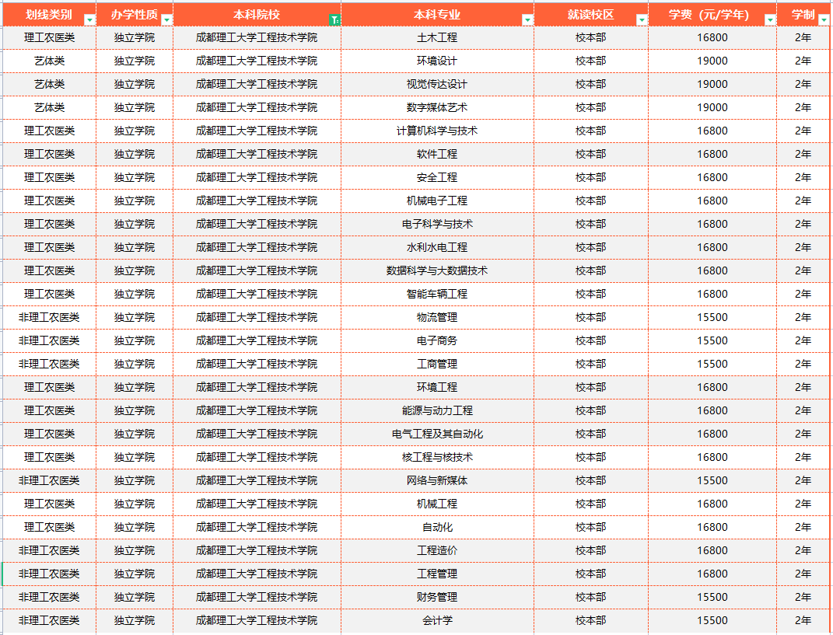Image resolution: width=833 pixels, height=635 pixels.
Task: Select the 软件工程 major cell
Action: [x=437, y=155]
